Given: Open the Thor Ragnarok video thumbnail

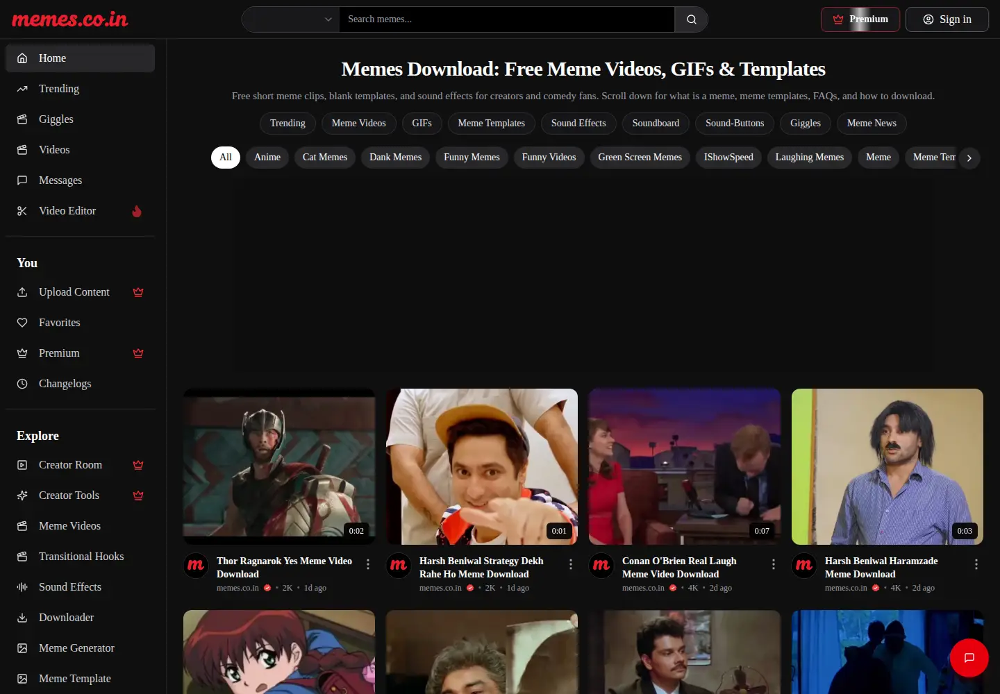Looking at the screenshot, I should pos(279,466).
